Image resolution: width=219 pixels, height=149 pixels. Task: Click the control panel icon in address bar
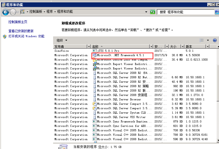22,12
